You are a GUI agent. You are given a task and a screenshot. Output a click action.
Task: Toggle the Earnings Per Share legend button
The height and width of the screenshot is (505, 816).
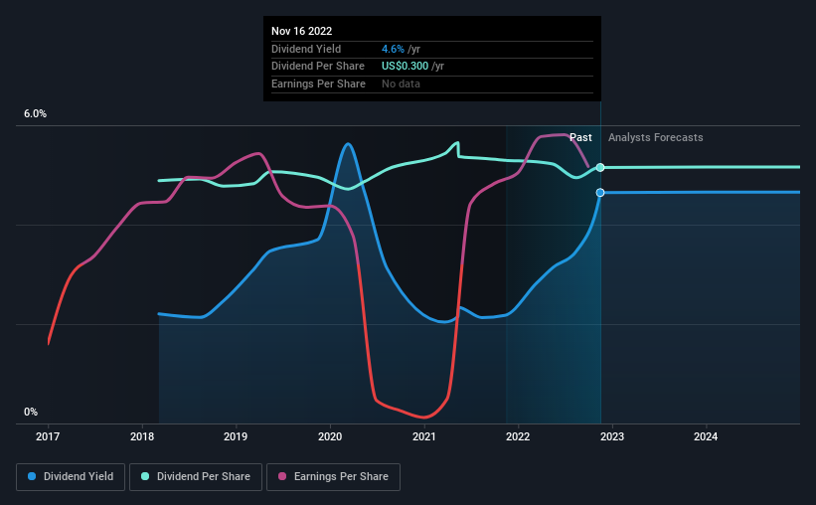pyautogui.click(x=333, y=477)
